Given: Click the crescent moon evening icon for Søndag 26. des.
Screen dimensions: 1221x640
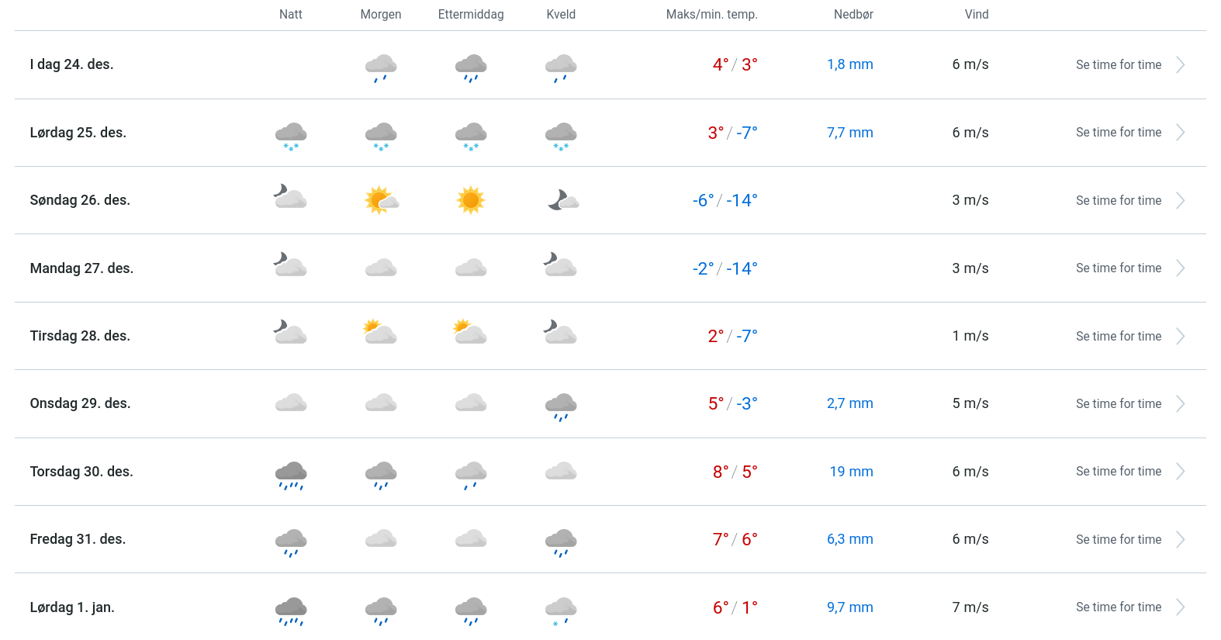Looking at the screenshot, I should pos(562,200).
